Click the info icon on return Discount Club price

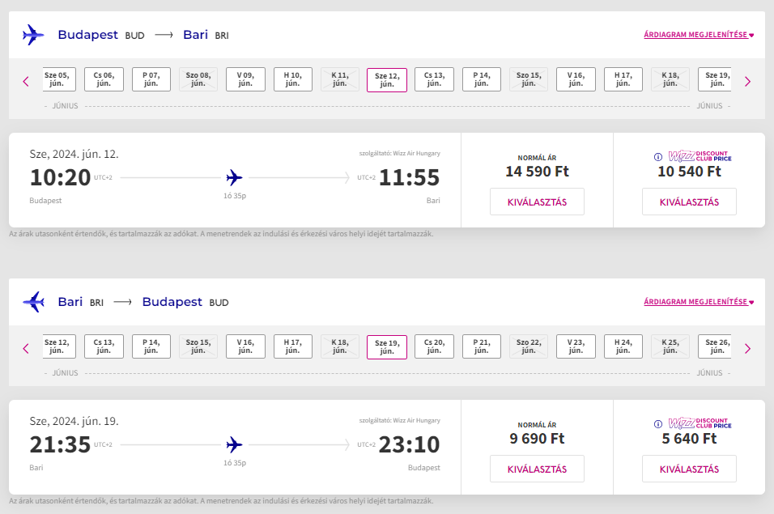coord(658,424)
